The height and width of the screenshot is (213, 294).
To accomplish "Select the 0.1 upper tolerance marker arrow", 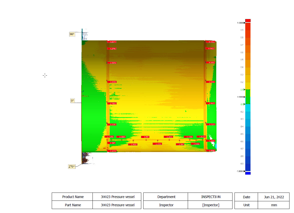I will 244,90.
